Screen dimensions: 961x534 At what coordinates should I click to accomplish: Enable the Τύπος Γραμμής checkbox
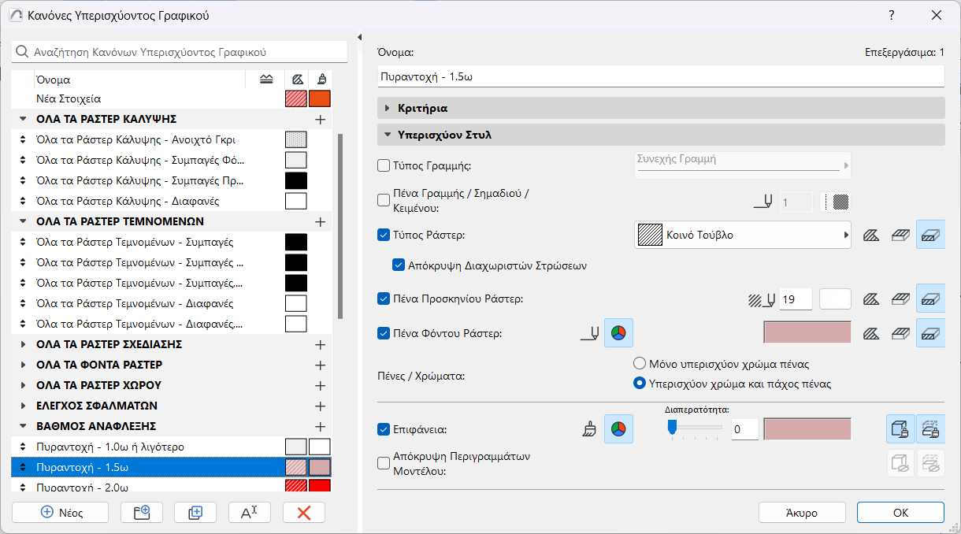coord(384,165)
